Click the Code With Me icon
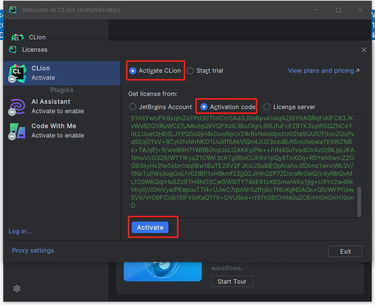The image size is (375, 305). 18,131
